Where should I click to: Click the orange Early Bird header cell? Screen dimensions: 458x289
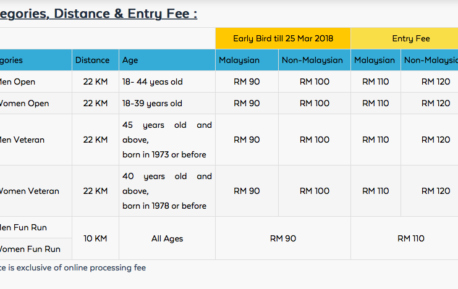click(x=283, y=38)
